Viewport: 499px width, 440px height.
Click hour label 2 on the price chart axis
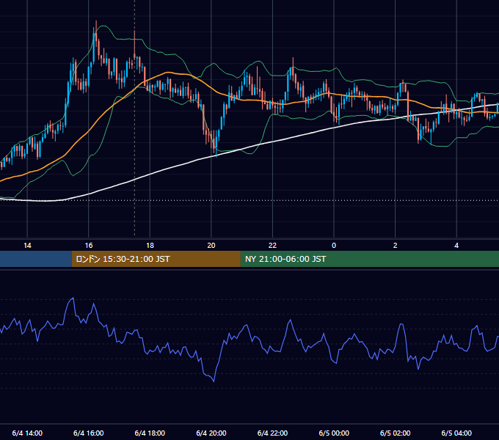[x=396, y=246]
